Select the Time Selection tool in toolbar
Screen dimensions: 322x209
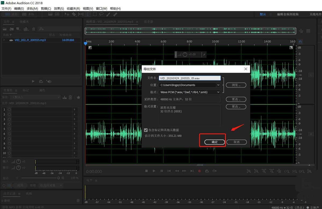(88, 14)
